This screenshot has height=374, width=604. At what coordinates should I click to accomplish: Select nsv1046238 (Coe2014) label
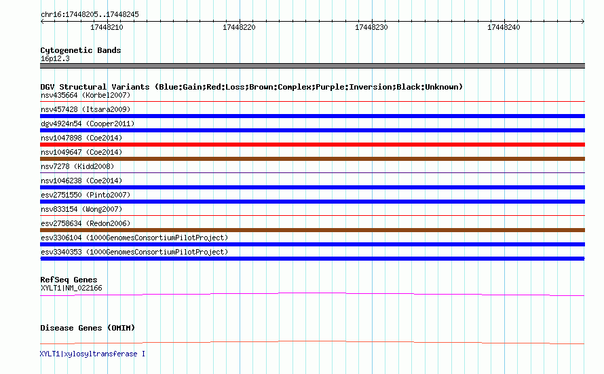pyautogui.click(x=81, y=181)
